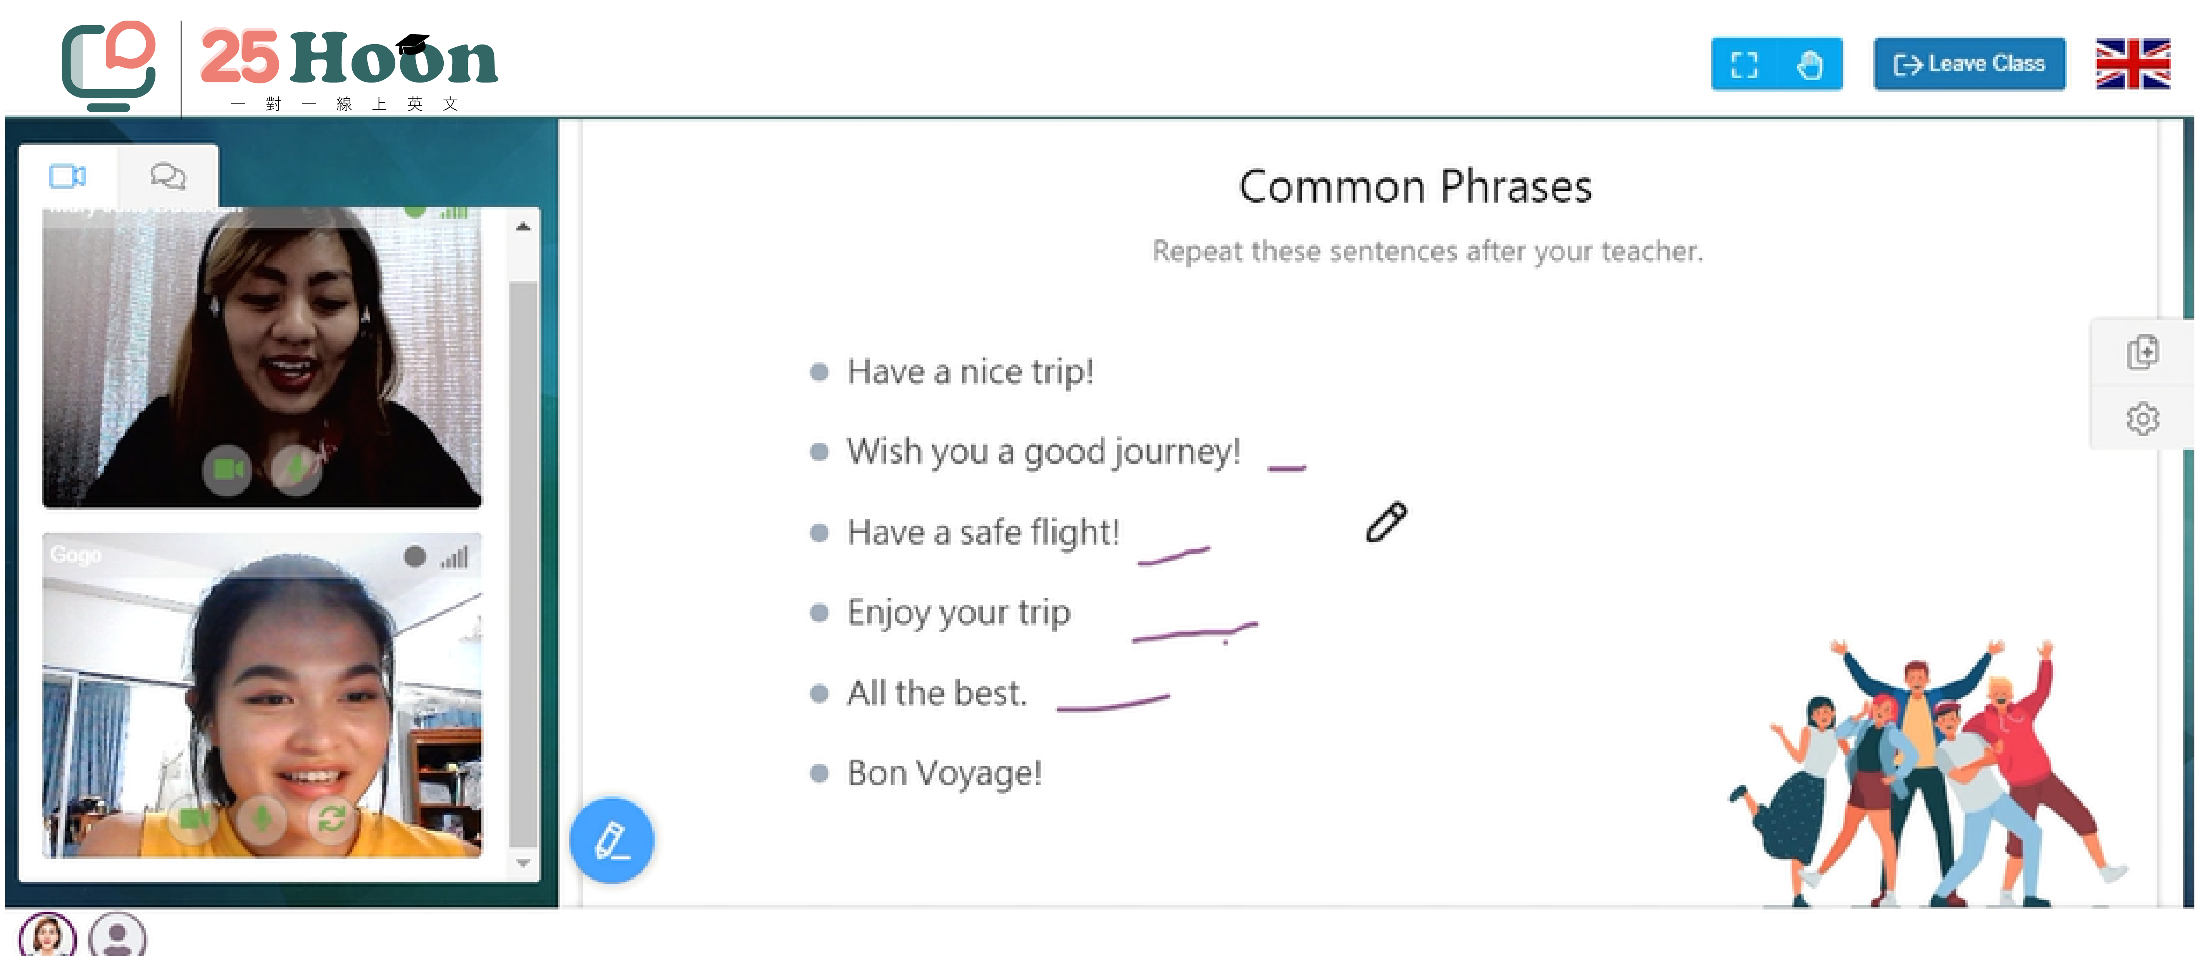Switch to the video camera tab
2206x956 pixels.
(68, 176)
